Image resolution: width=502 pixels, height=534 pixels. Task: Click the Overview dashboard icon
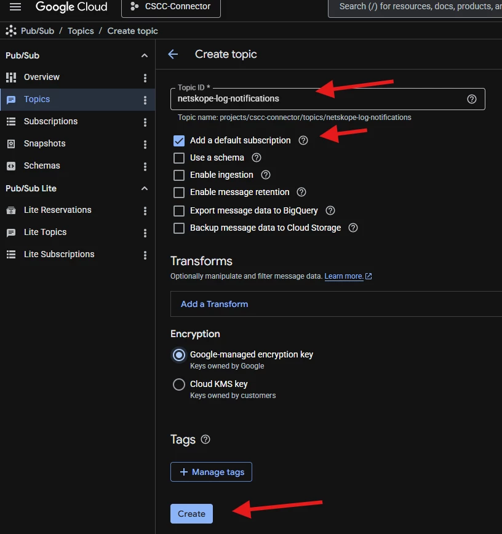pyautogui.click(x=11, y=78)
